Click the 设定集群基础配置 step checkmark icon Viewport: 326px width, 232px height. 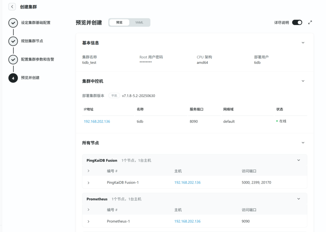(x=13, y=23)
